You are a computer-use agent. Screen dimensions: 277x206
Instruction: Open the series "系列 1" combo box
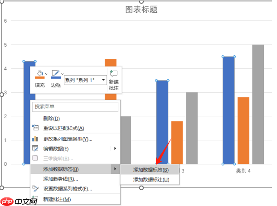(85, 80)
